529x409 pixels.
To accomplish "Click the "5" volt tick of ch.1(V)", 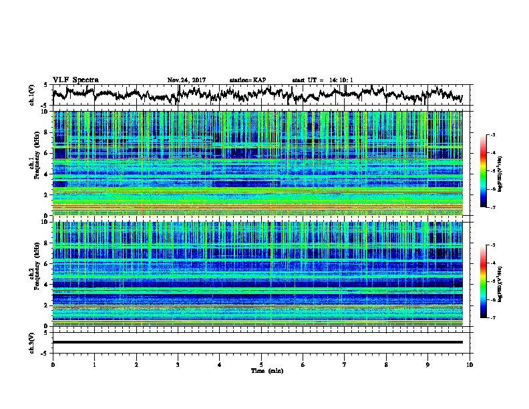I will tap(45, 85).
